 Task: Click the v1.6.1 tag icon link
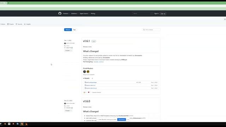coord(67,46)
